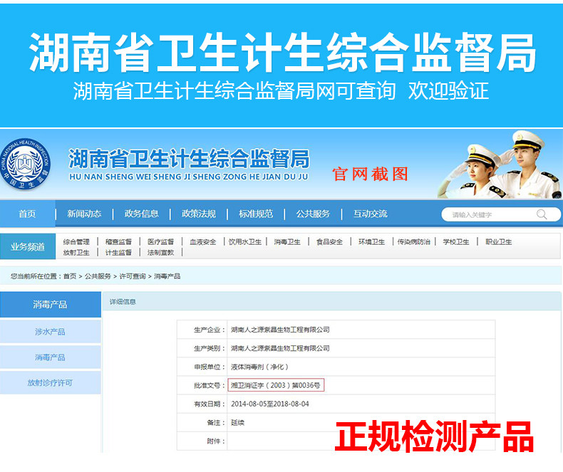Go to 饮用水卫生 channel link
This screenshot has height=472, width=563.
[x=245, y=242]
